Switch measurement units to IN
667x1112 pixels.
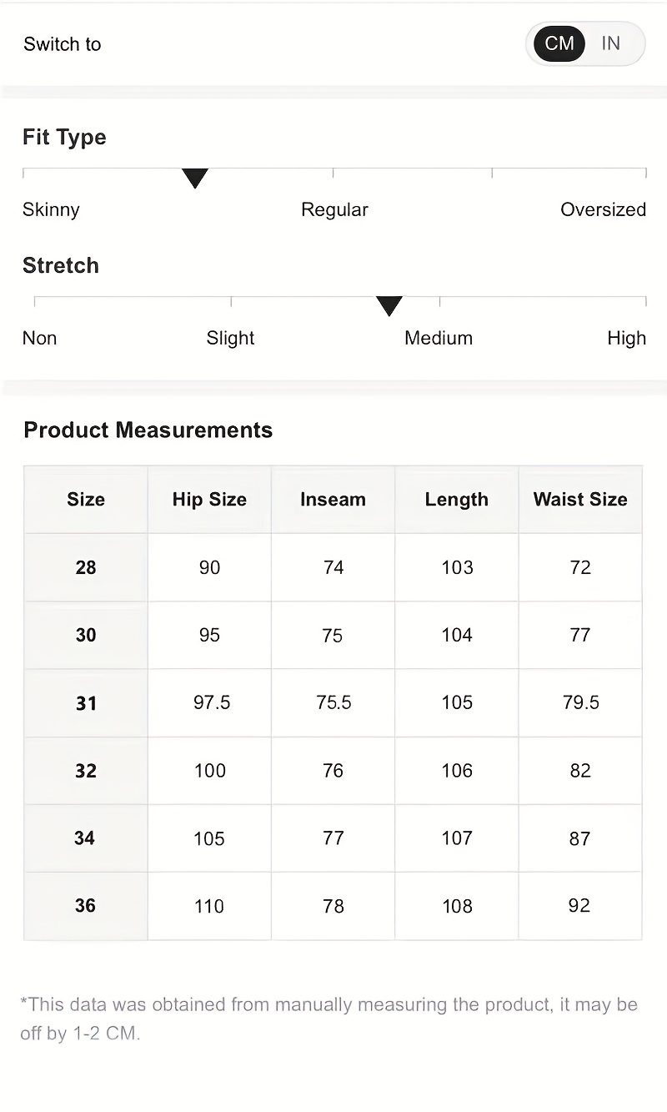[611, 43]
